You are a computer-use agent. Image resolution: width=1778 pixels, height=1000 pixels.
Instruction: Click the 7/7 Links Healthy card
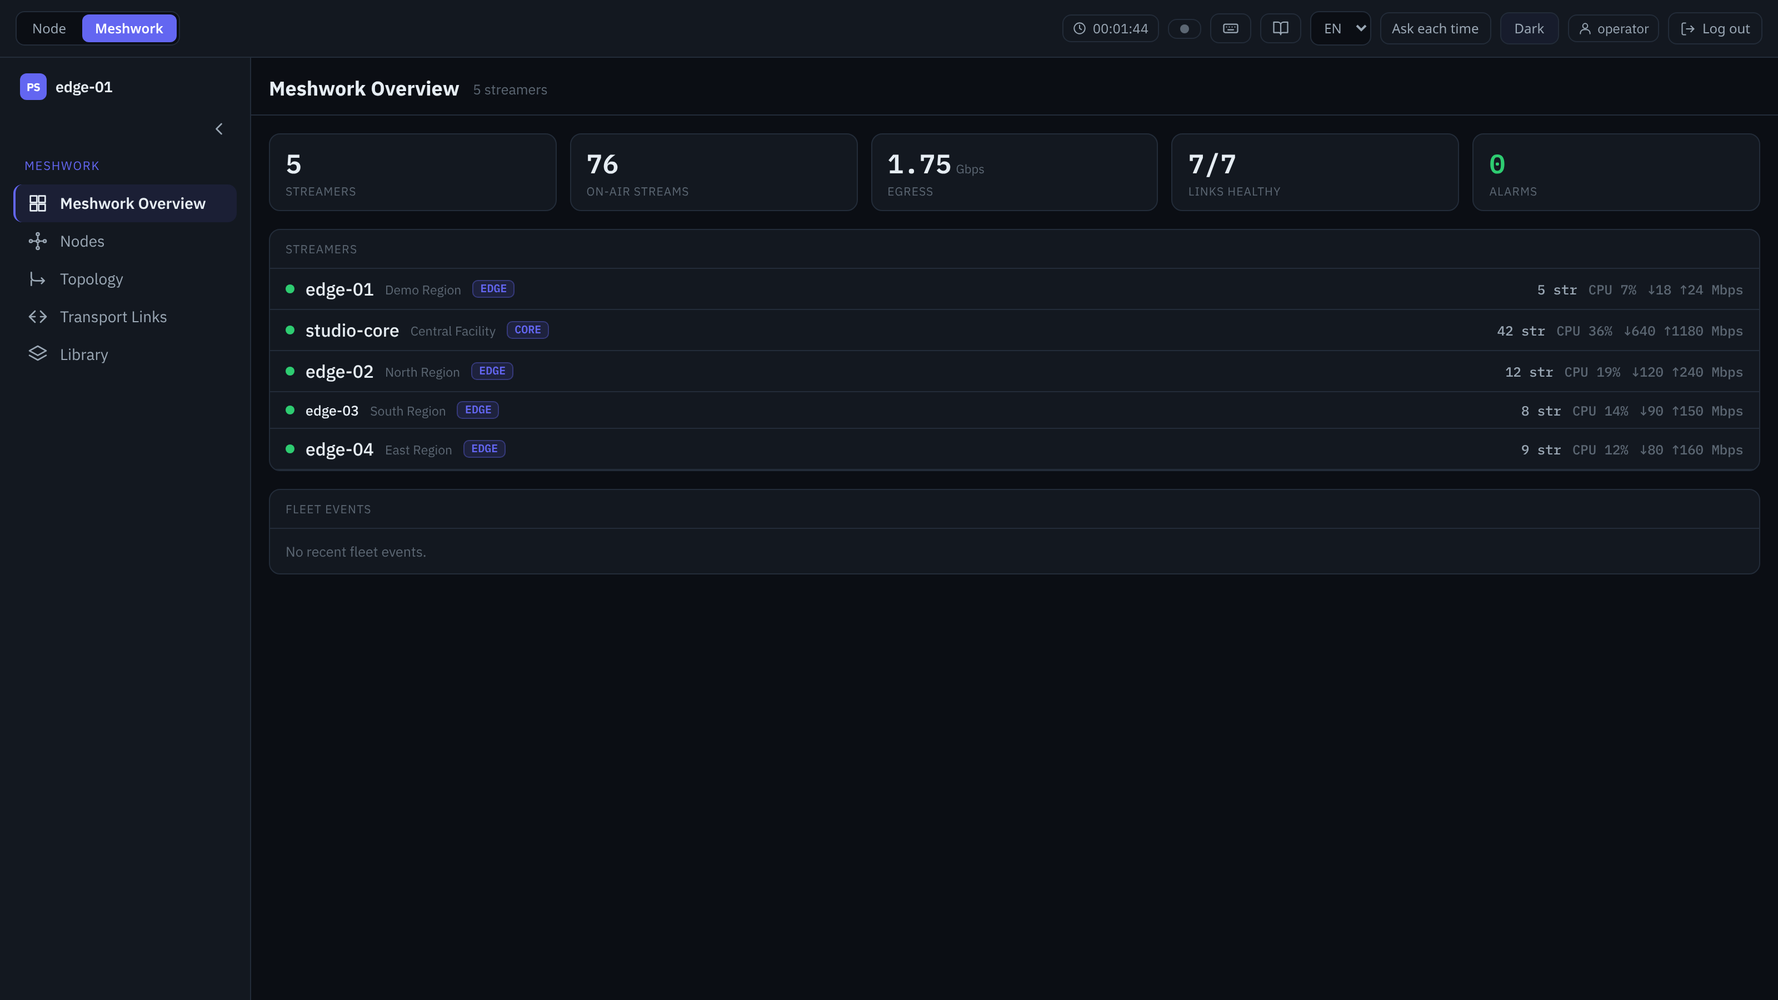[1315, 173]
